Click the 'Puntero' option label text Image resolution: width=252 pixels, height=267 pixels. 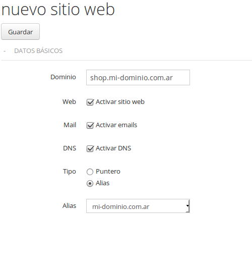[108, 171]
